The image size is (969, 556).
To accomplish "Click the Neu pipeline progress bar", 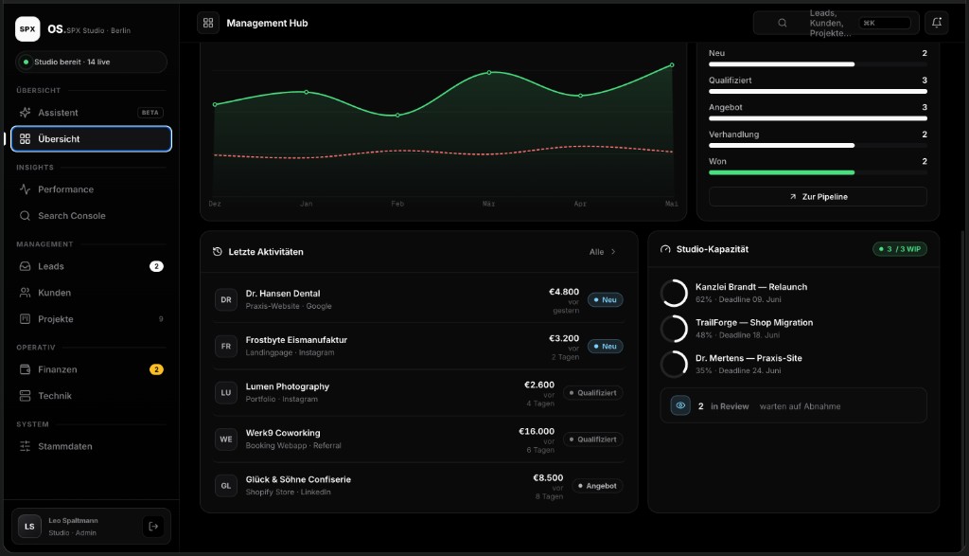I will [x=818, y=64].
